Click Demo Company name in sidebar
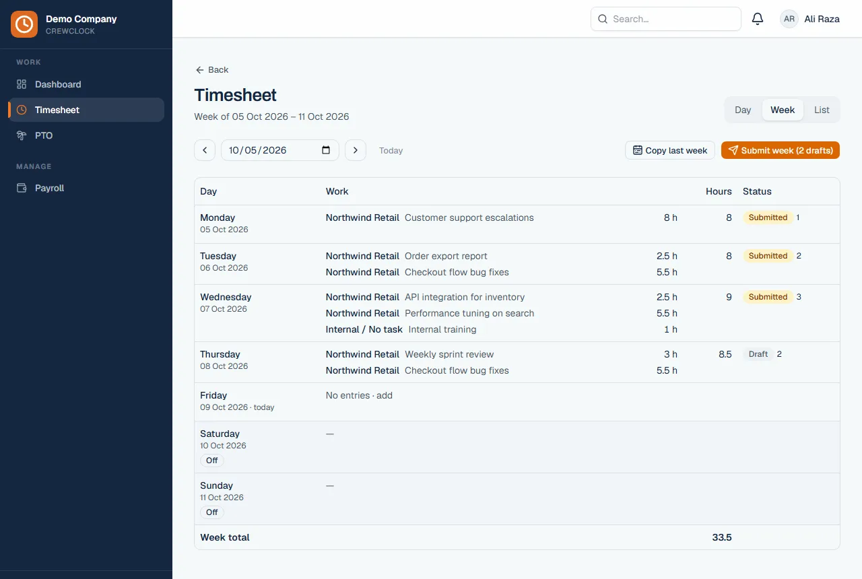The width and height of the screenshot is (862, 579). (81, 19)
